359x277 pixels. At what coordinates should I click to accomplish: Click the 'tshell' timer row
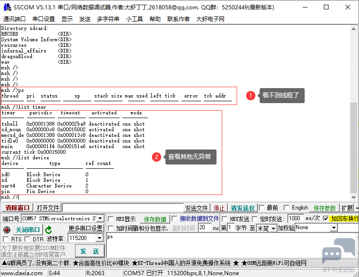(73, 124)
